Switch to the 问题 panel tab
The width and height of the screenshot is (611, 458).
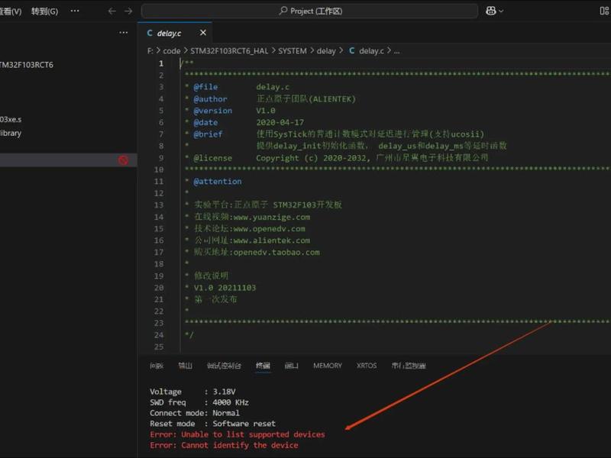click(x=157, y=366)
